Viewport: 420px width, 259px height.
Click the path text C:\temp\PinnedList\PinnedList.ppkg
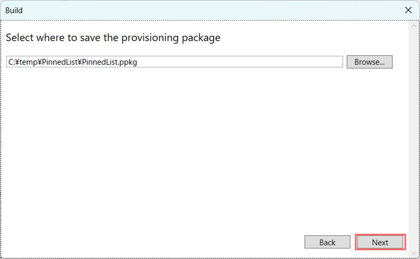pos(72,62)
